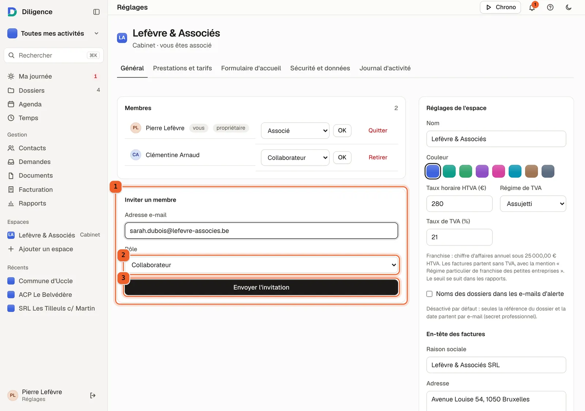Image resolution: width=585 pixels, height=411 pixels.
Task: Open the help question mark icon
Action: coord(550,7)
